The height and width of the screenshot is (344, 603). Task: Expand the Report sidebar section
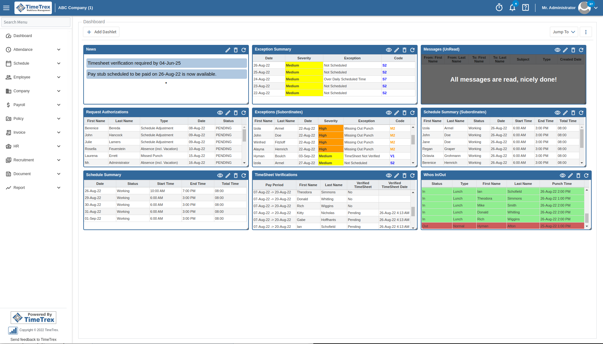click(x=33, y=187)
